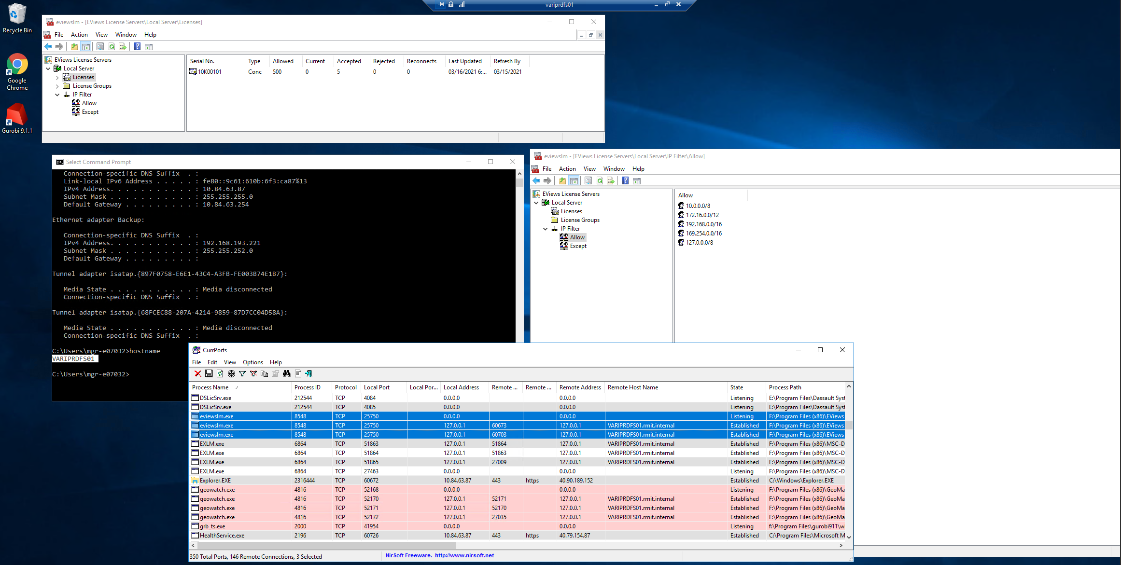Click Refresh icon in IP Filter\Allow window toolbar
The height and width of the screenshot is (565, 1121).
coord(600,181)
